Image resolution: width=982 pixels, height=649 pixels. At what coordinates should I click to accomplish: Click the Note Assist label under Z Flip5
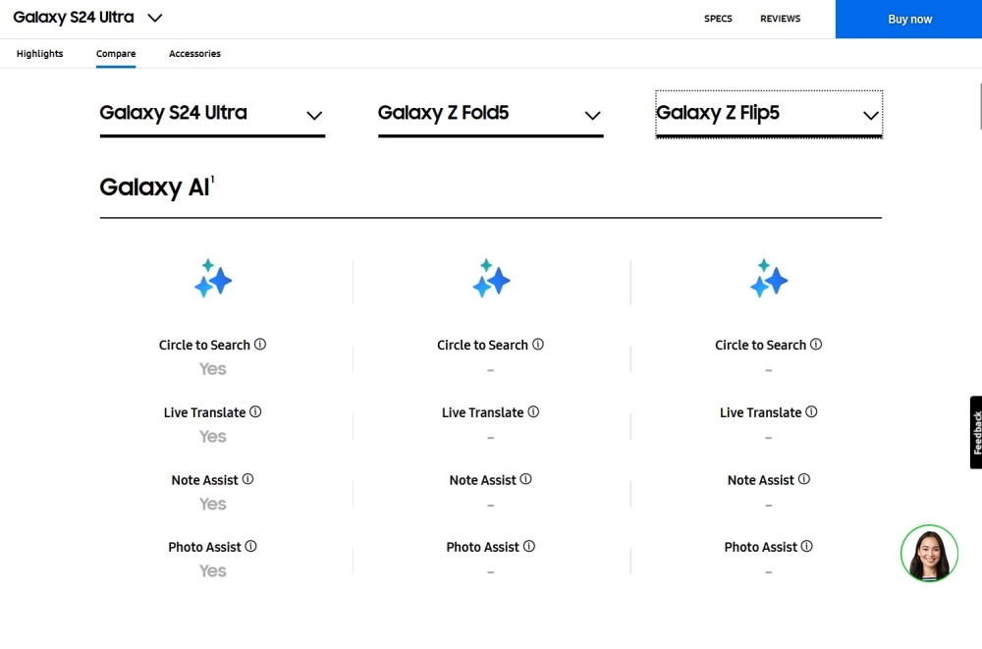point(760,480)
